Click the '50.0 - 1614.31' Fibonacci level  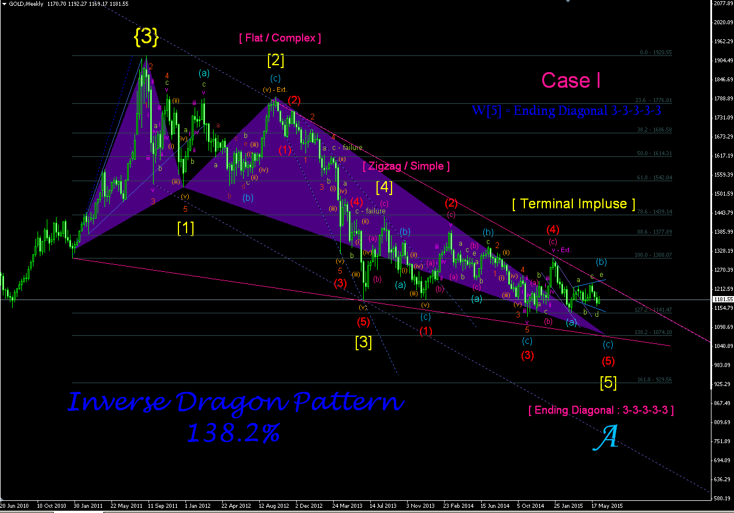[x=654, y=153]
